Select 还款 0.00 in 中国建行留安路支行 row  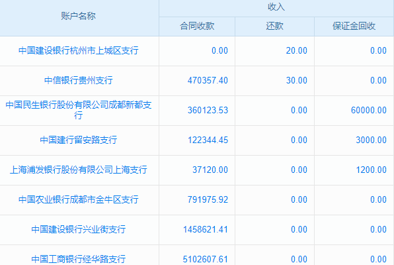(x=299, y=140)
